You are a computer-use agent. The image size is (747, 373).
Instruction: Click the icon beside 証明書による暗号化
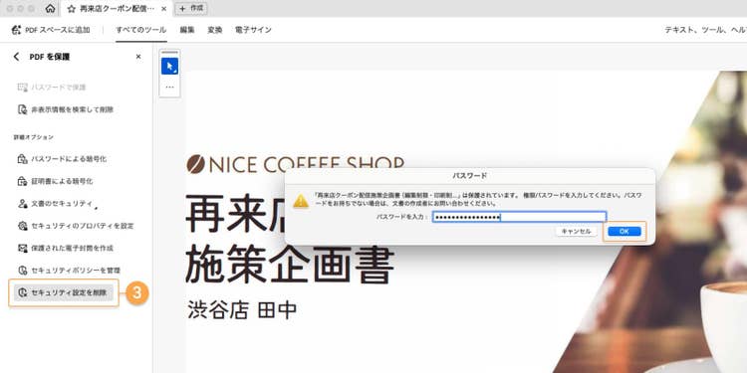(x=22, y=181)
